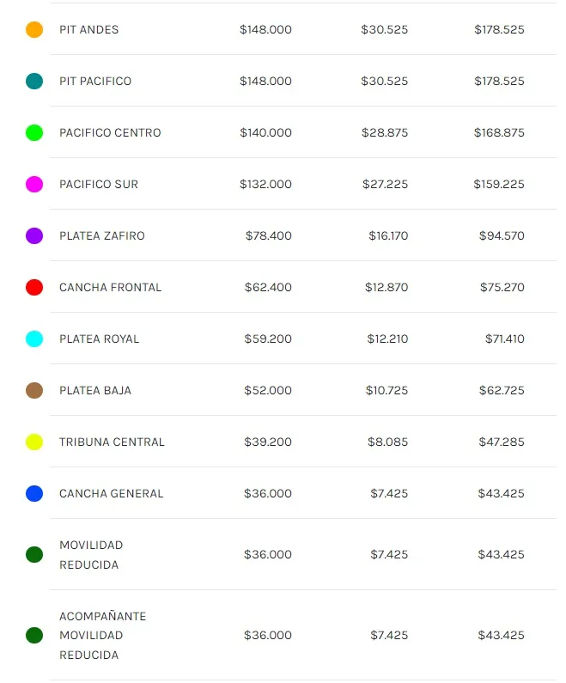
Task: Click the ACOMPAÑANTE MOVILIDAD REDUCIDA label
Action: coord(102,636)
